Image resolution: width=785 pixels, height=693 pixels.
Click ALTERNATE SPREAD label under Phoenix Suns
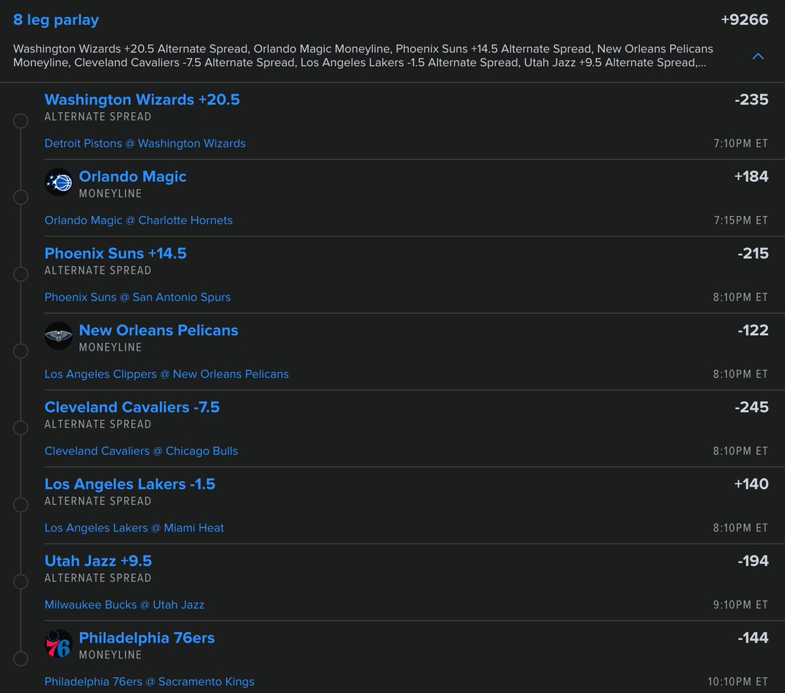pyautogui.click(x=98, y=271)
